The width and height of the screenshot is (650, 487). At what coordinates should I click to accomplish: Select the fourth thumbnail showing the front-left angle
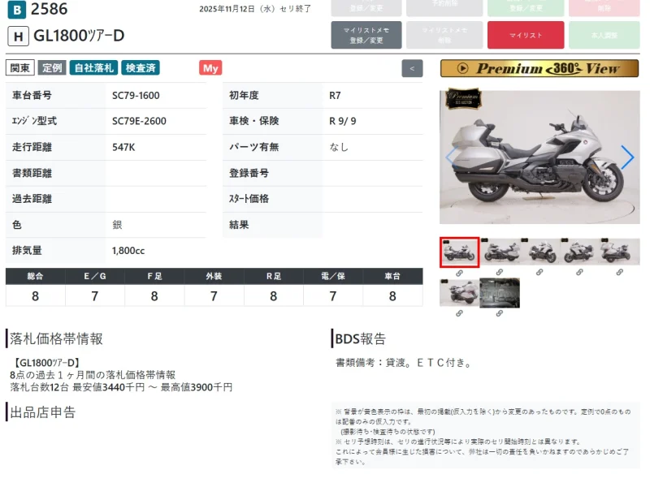click(579, 252)
